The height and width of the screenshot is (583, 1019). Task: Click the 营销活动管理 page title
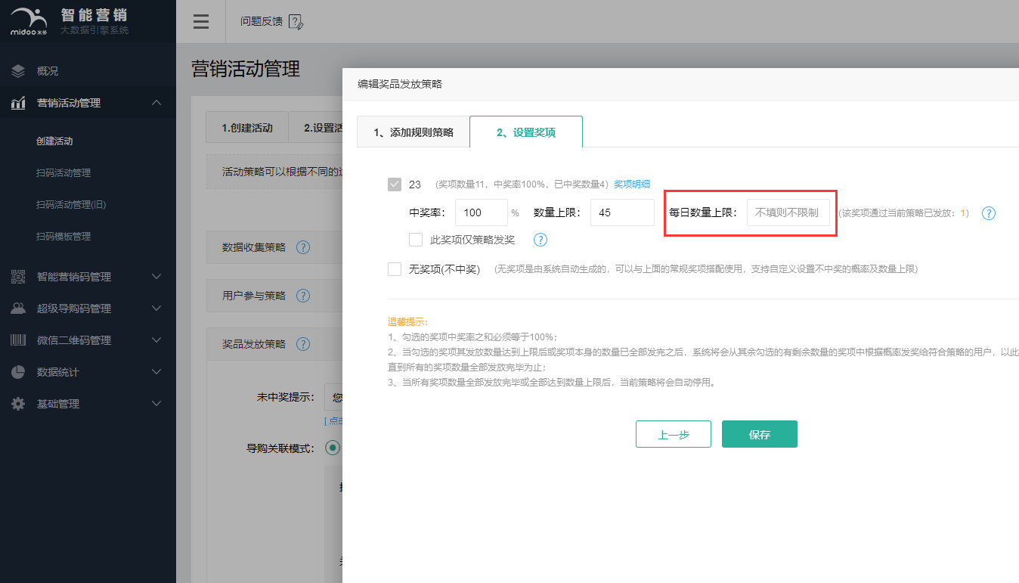[x=246, y=69]
